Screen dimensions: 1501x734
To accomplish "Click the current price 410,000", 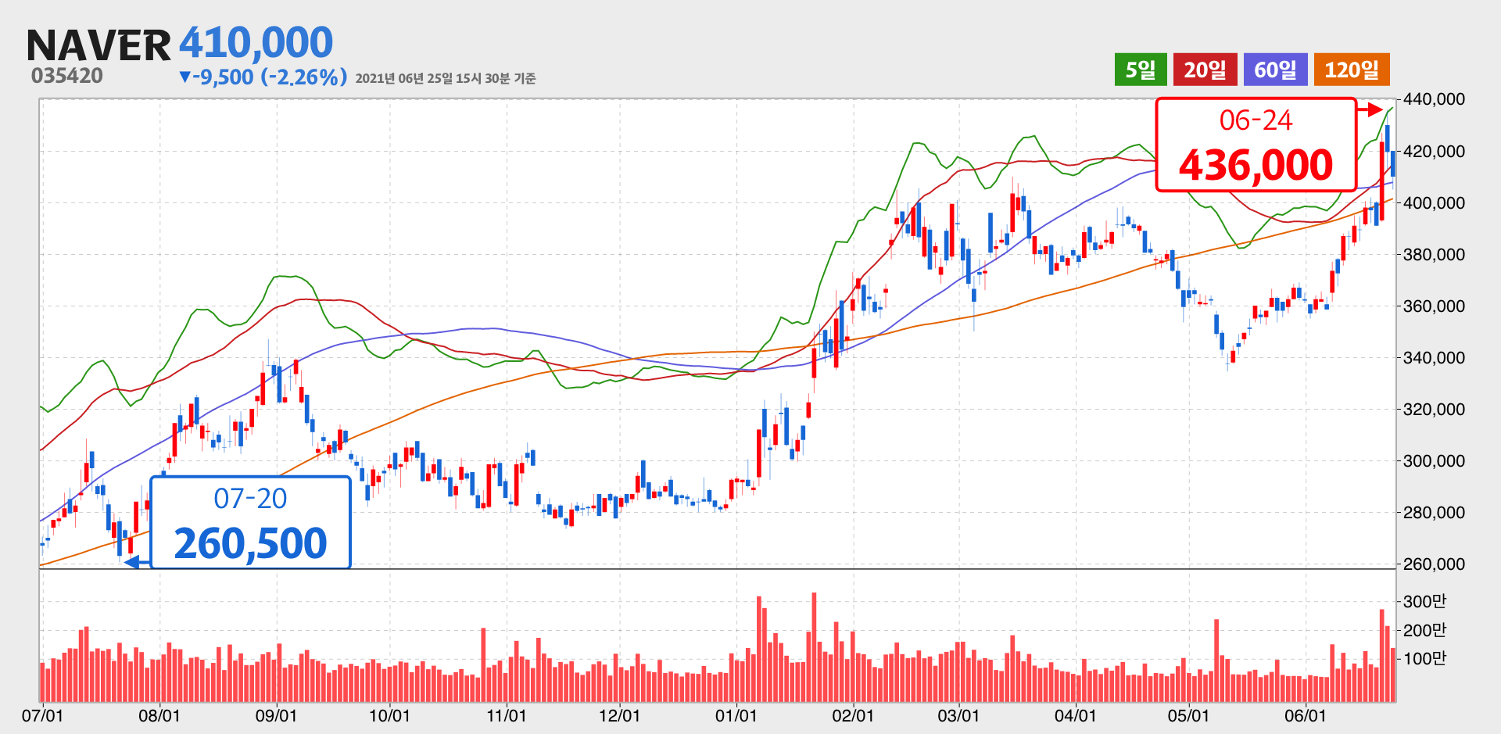I will point(256,42).
